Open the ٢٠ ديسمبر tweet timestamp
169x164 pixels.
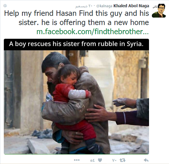point(85,6)
